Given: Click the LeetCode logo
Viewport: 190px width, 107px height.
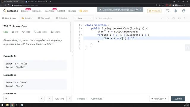Looking at the screenshot, I should pyautogui.click(x=11, y=11).
